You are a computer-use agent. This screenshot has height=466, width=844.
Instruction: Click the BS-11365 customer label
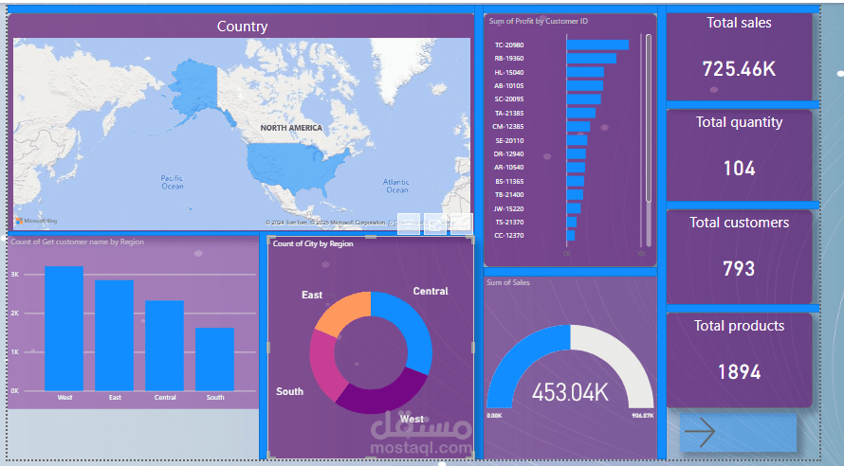(x=509, y=181)
